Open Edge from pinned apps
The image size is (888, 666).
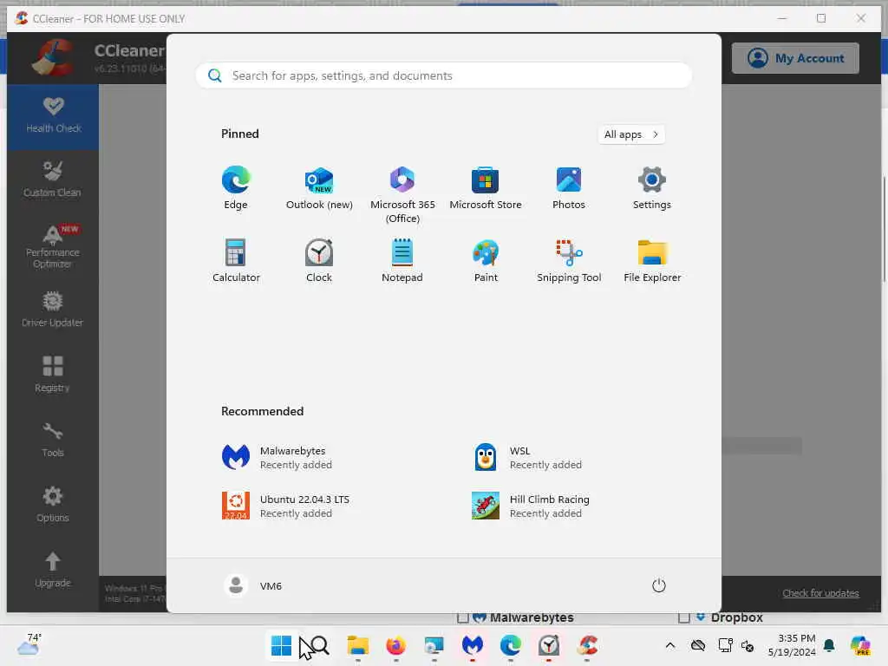tap(236, 188)
